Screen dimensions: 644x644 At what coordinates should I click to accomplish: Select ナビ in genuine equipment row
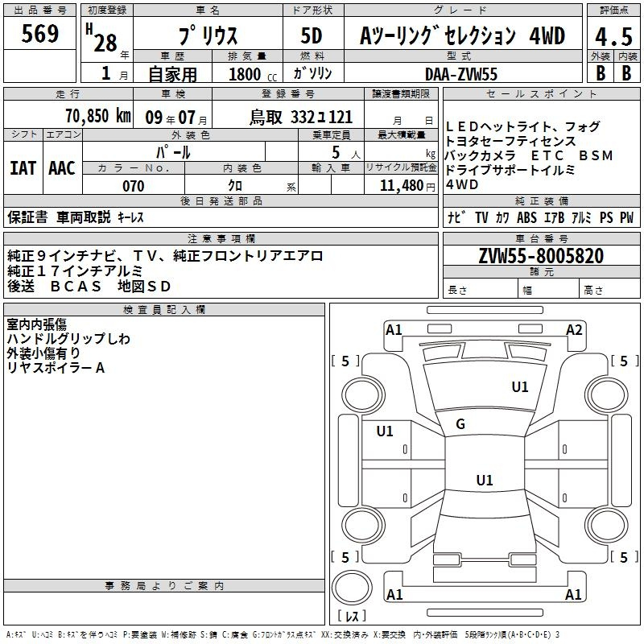456,217
